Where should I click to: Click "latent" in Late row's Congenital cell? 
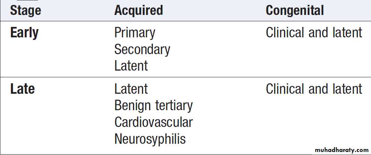[x=347, y=89]
